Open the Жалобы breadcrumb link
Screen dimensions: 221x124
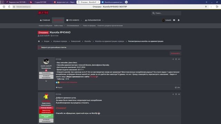[x=88, y=41]
